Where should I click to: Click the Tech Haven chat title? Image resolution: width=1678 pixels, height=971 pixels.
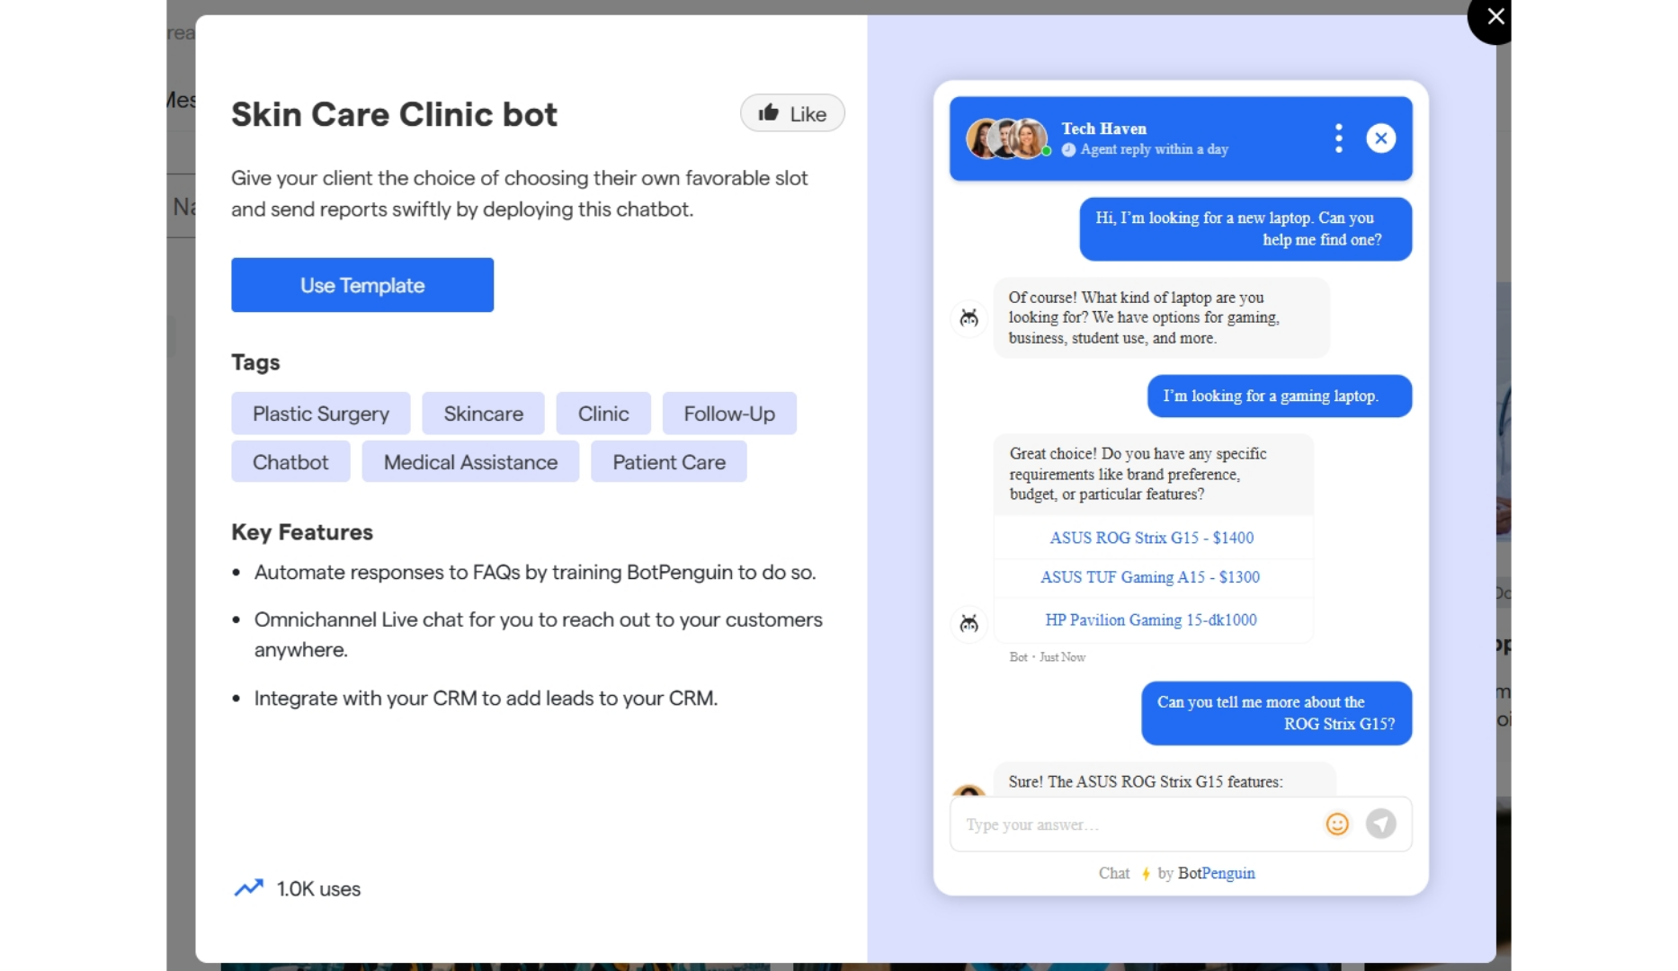1103,129
